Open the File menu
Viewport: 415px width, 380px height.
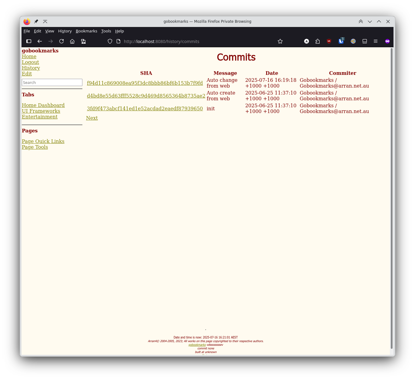[27, 31]
